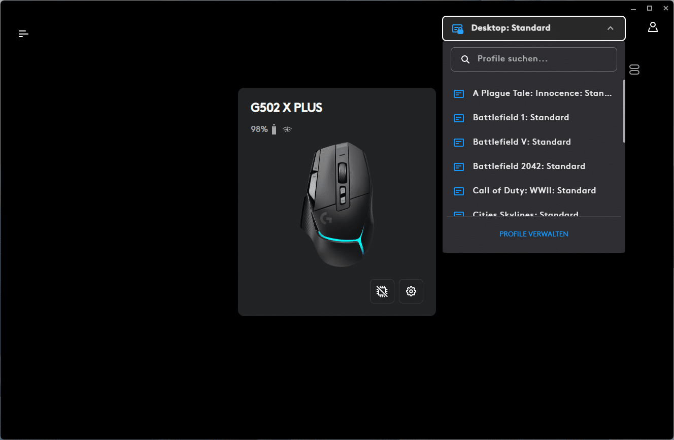Select A Plague Tale: Innocence profile
Viewport: 674px width, 440px height.
(532, 93)
